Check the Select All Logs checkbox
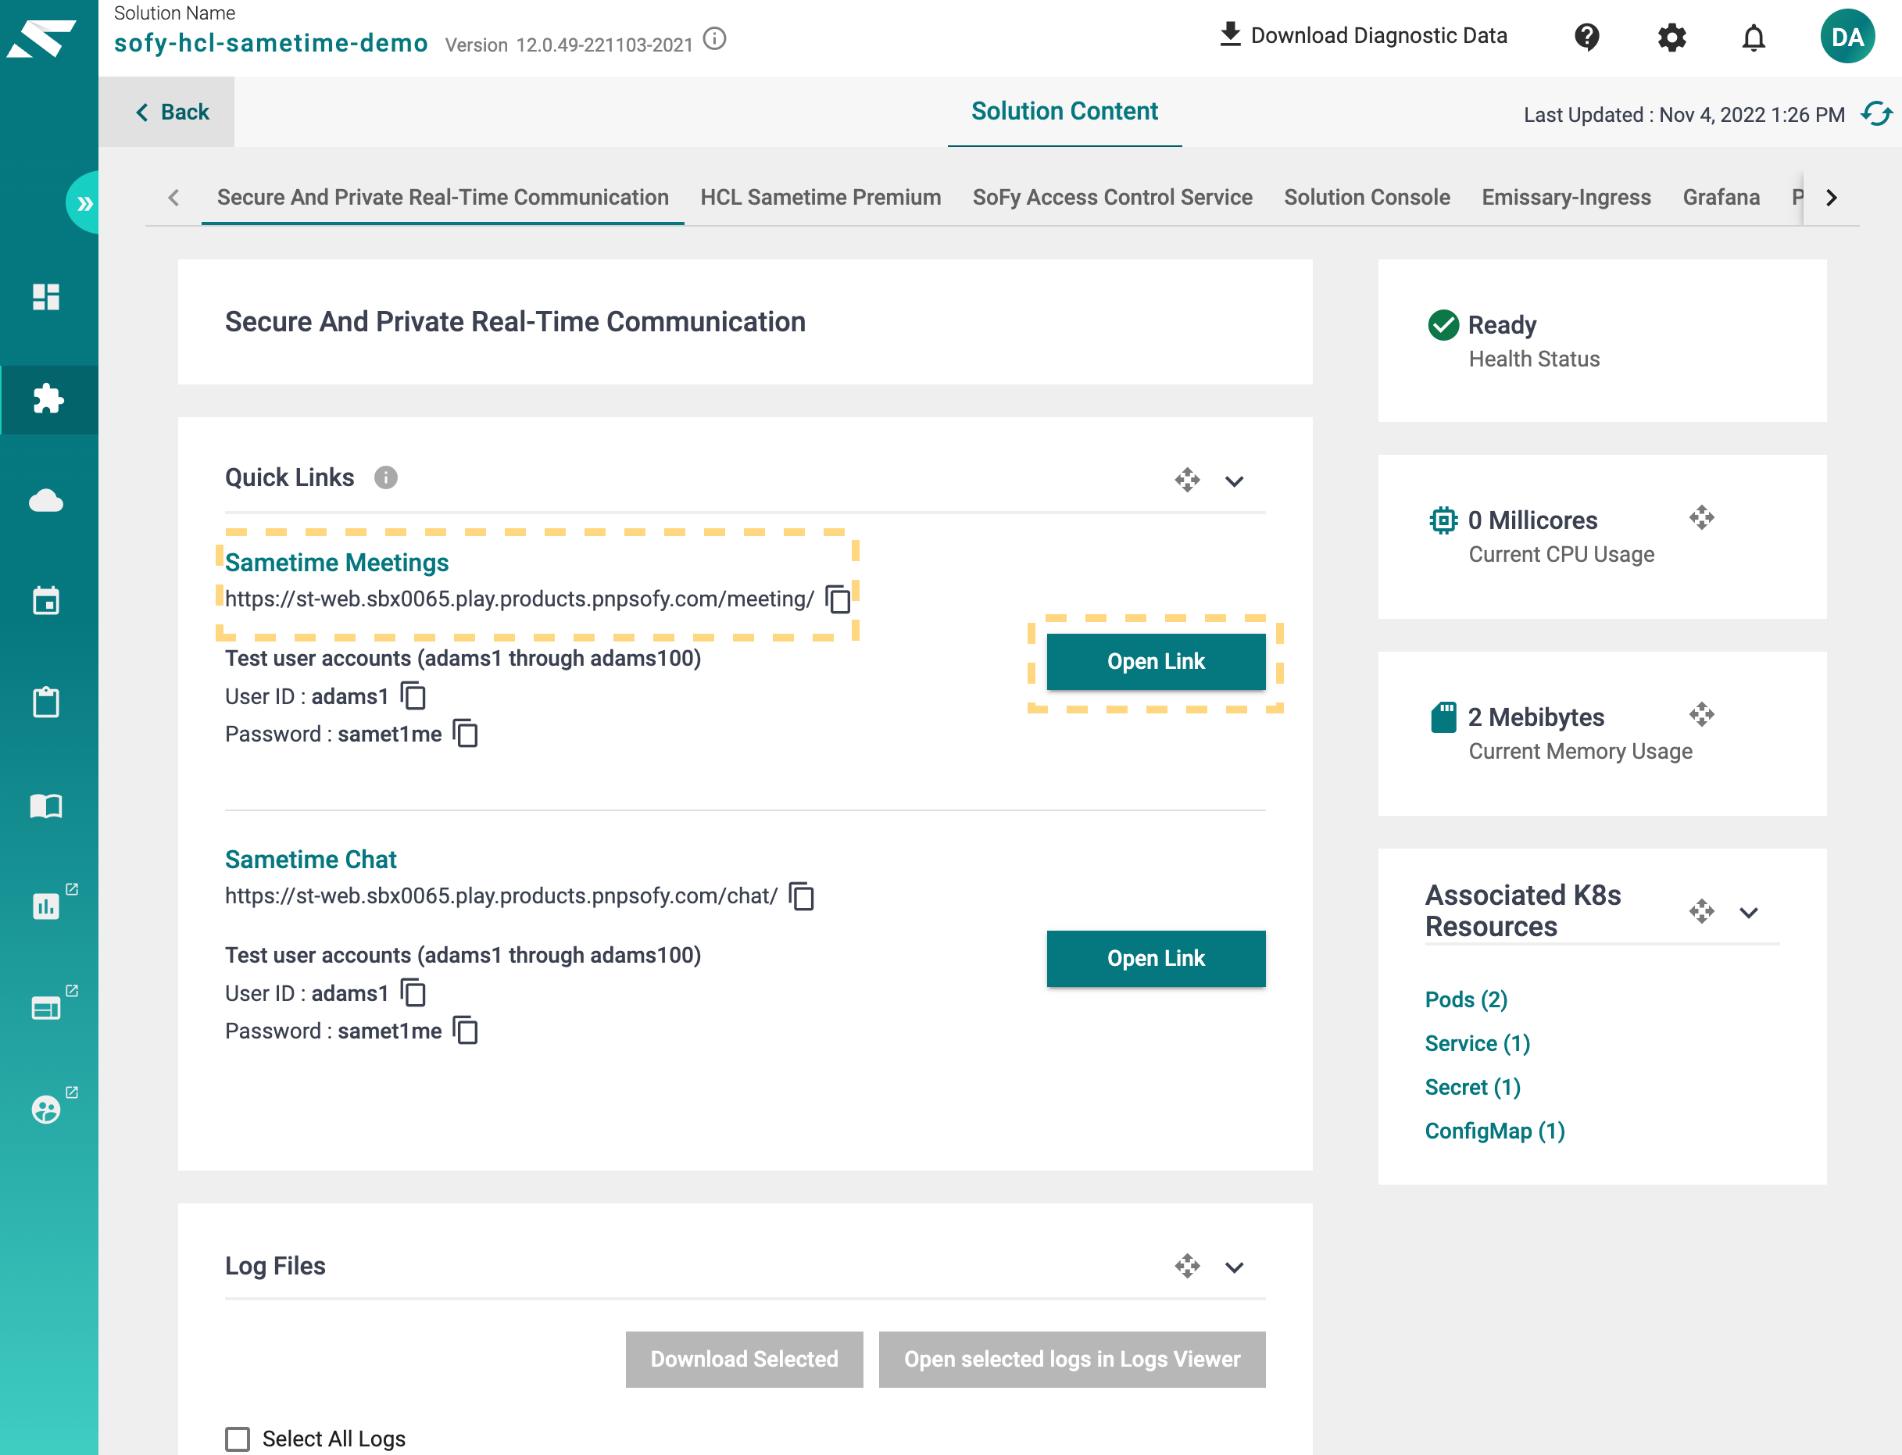This screenshot has width=1902, height=1455. coord(238,1439)
